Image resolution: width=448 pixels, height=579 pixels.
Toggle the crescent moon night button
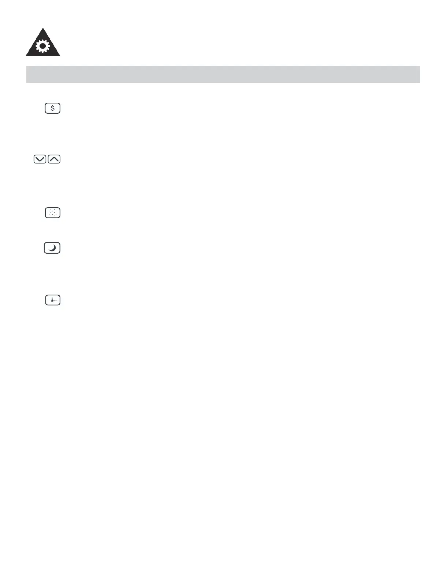click(52, 248)
